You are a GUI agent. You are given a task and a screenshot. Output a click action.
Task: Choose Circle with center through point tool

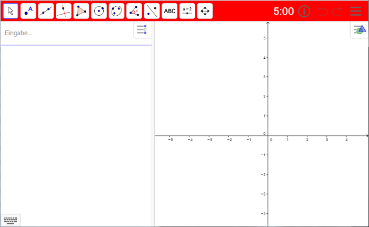(99, 11)
